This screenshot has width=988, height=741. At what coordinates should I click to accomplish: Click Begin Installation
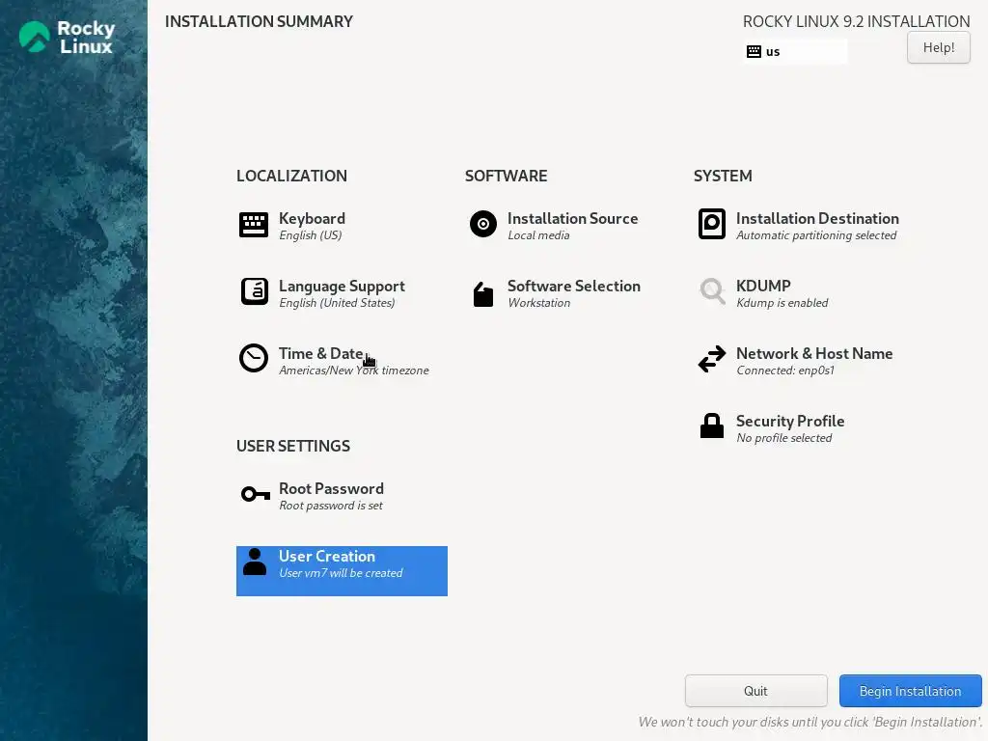pos(910,691)
